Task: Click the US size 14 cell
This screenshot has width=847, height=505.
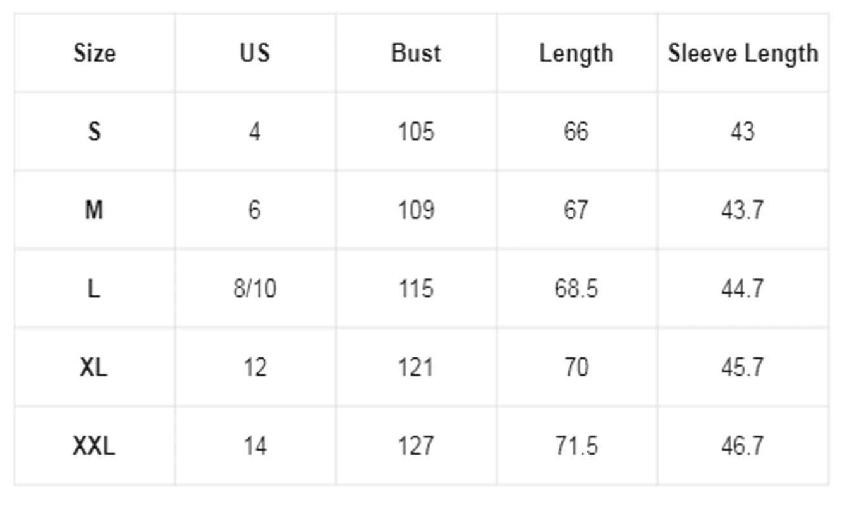Action: pos(255,446)
